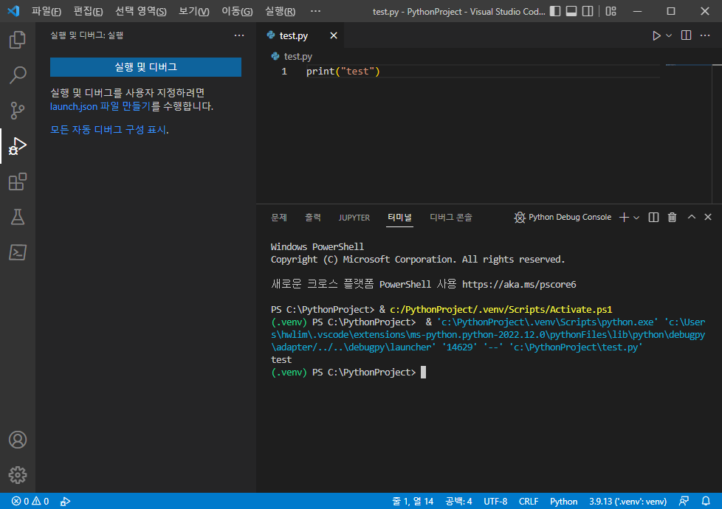Image resolution: width=722 pixels, height=509 pixels.
Task: Click the terminal prompt cursor line
Action: pyautogui.click(x=348, y=373)
